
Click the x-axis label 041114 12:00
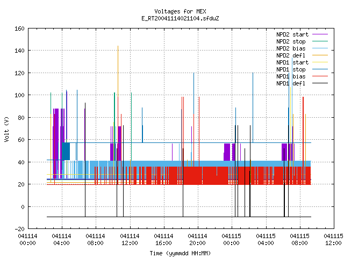coord(130,240)
